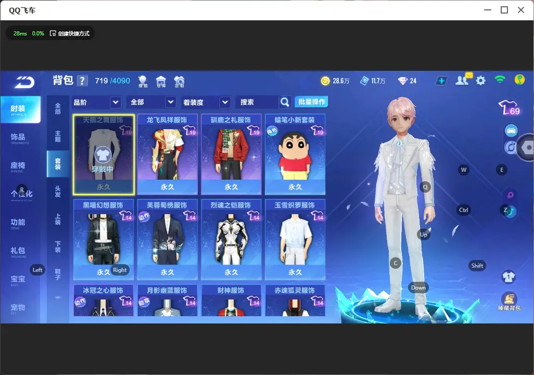Select the 鞋子 sub-category
The width and height of the screenshot is (534, 375).
[x=58, y=274]
